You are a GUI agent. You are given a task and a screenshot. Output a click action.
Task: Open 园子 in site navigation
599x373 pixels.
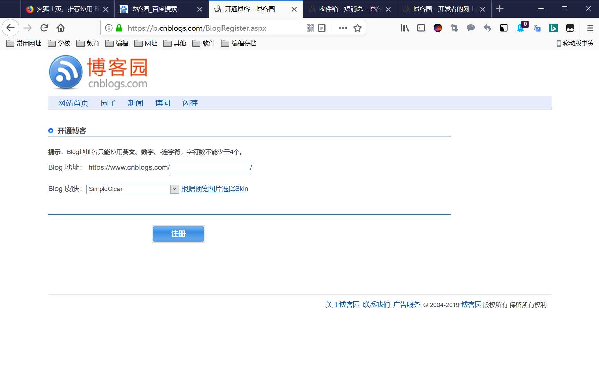[108, 103]
